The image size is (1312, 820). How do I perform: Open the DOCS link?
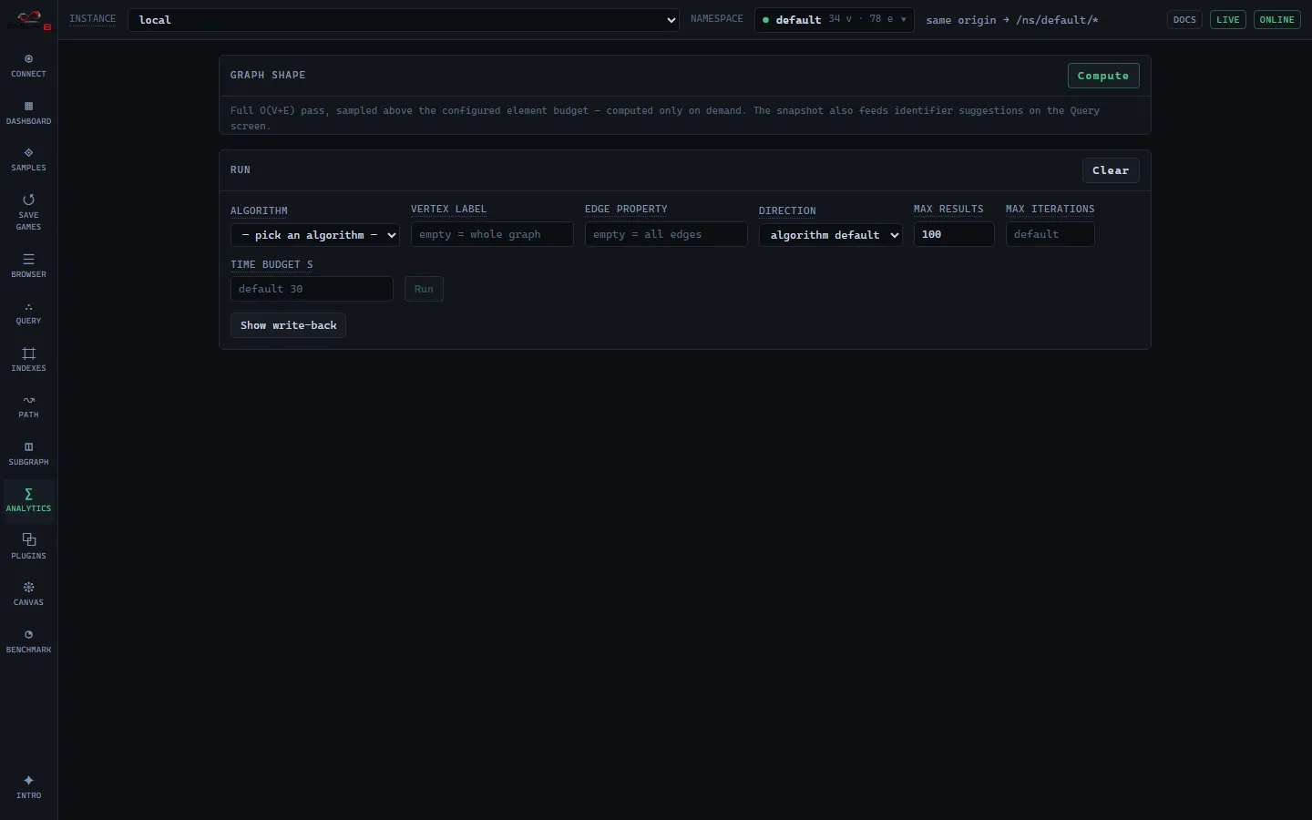pyautogui.click(x=1184, y=20)
